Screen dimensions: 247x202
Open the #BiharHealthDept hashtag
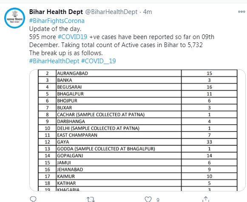[x=54, y=61]
